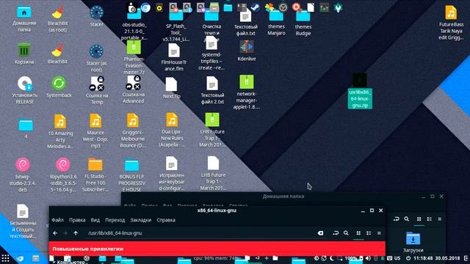The image size is (470, 264).
Task: Select the FL Studio Free 100 Subscriber folder
Action: tap(95, 175)
